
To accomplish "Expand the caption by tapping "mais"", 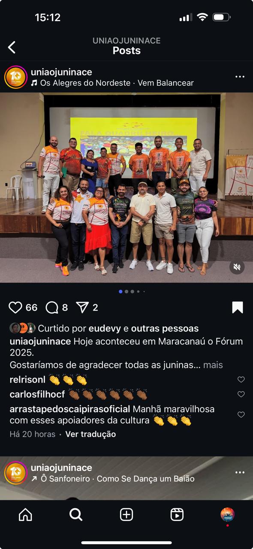I will tap(213, 365).
